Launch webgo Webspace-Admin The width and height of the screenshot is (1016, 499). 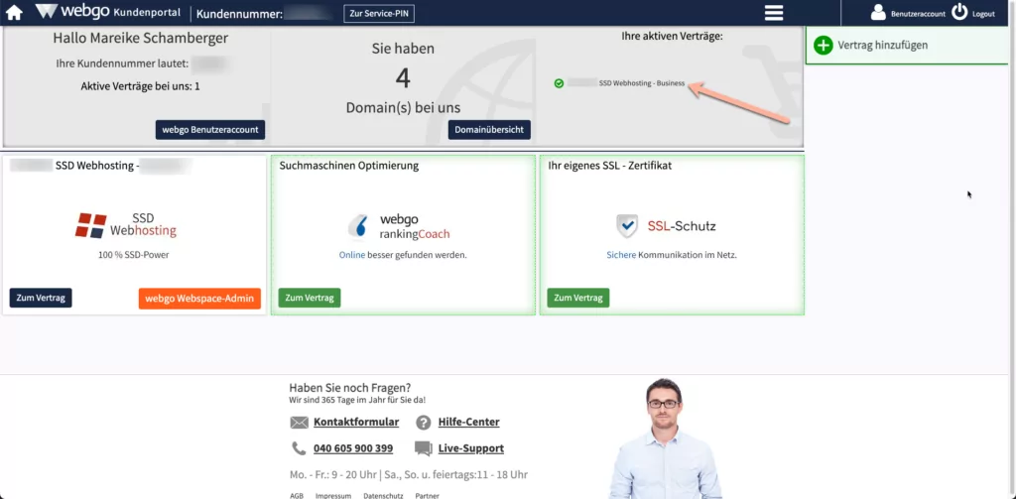[x=199, y=299]
